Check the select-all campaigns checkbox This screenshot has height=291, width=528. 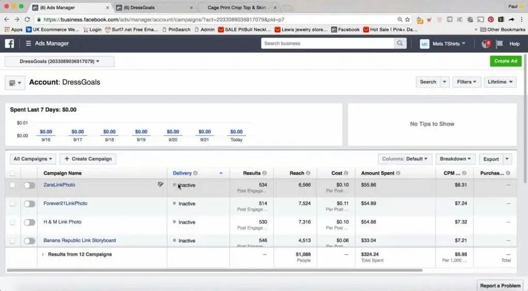[x=12, y=173]
